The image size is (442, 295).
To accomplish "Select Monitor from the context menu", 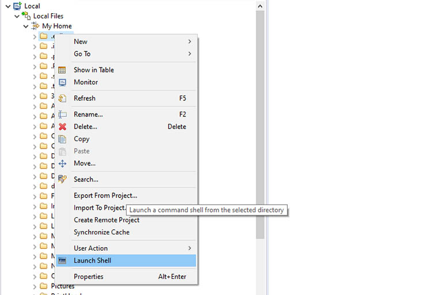I will point(126,82).
